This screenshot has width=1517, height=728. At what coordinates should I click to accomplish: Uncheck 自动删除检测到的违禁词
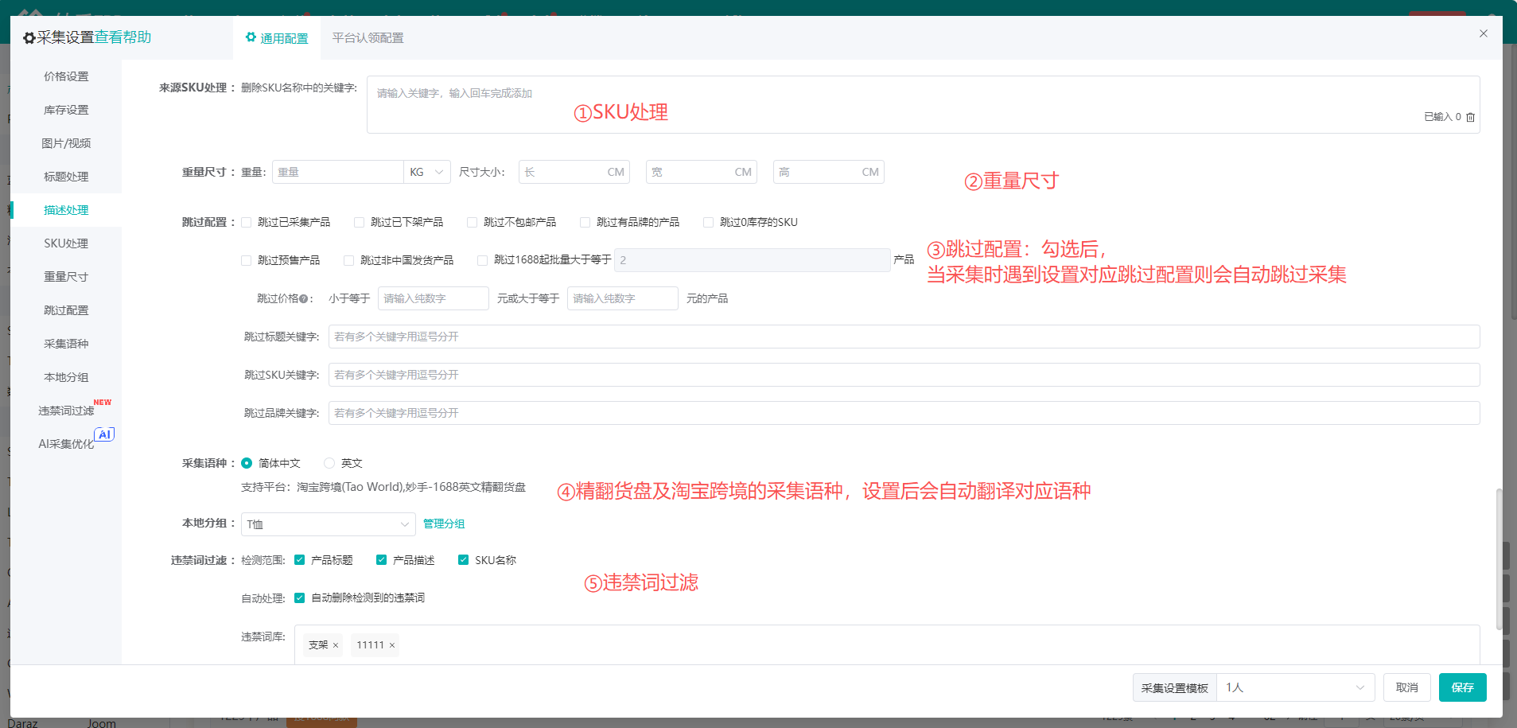click(x=300, y=598)
